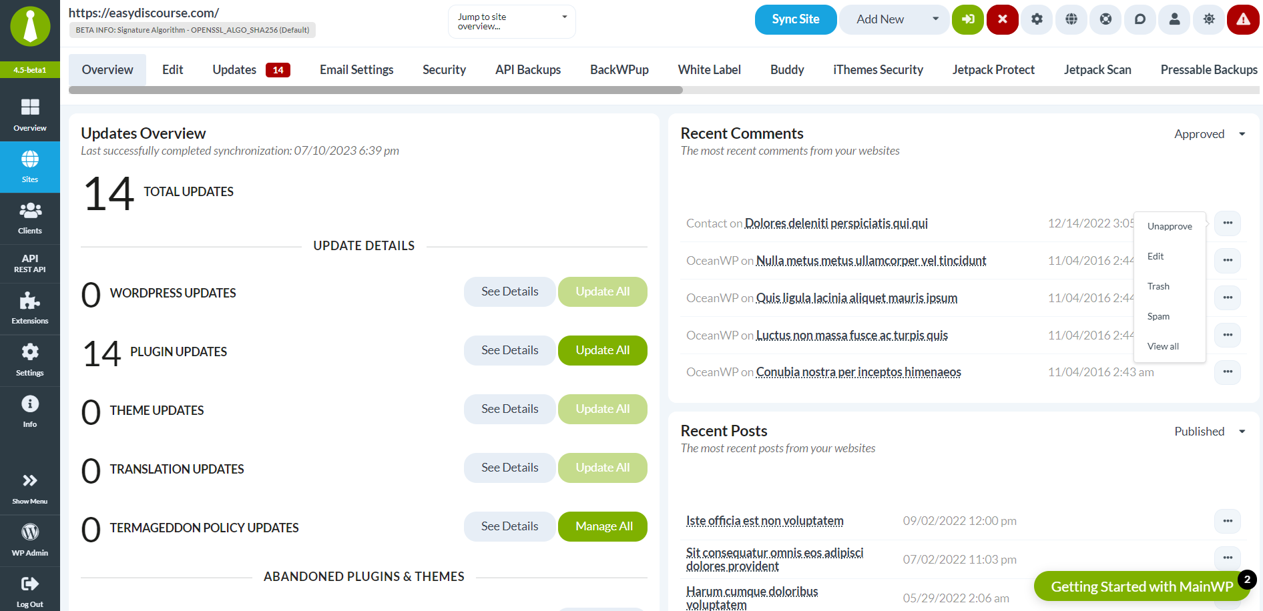The width and height of the screenshot is (1263, 611).
Task: Click the 14 updates count badge
Action: point(278,70)
